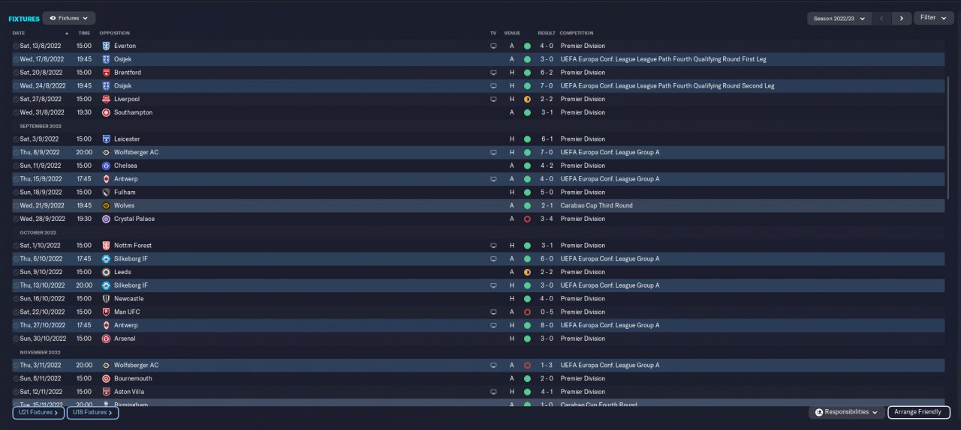Sort by the Time column header

coord(84,33)
